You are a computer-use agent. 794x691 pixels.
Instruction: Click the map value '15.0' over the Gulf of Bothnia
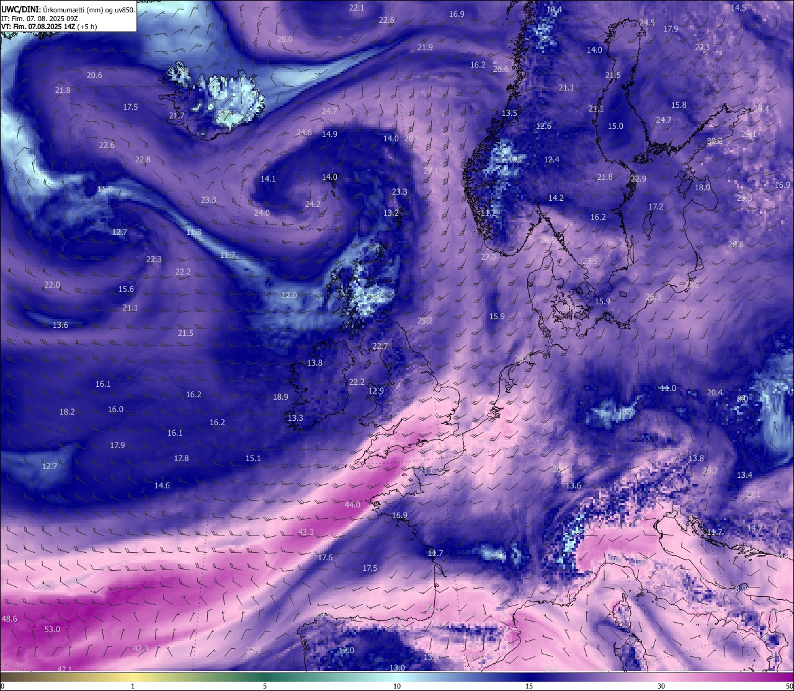coord(615,126)
